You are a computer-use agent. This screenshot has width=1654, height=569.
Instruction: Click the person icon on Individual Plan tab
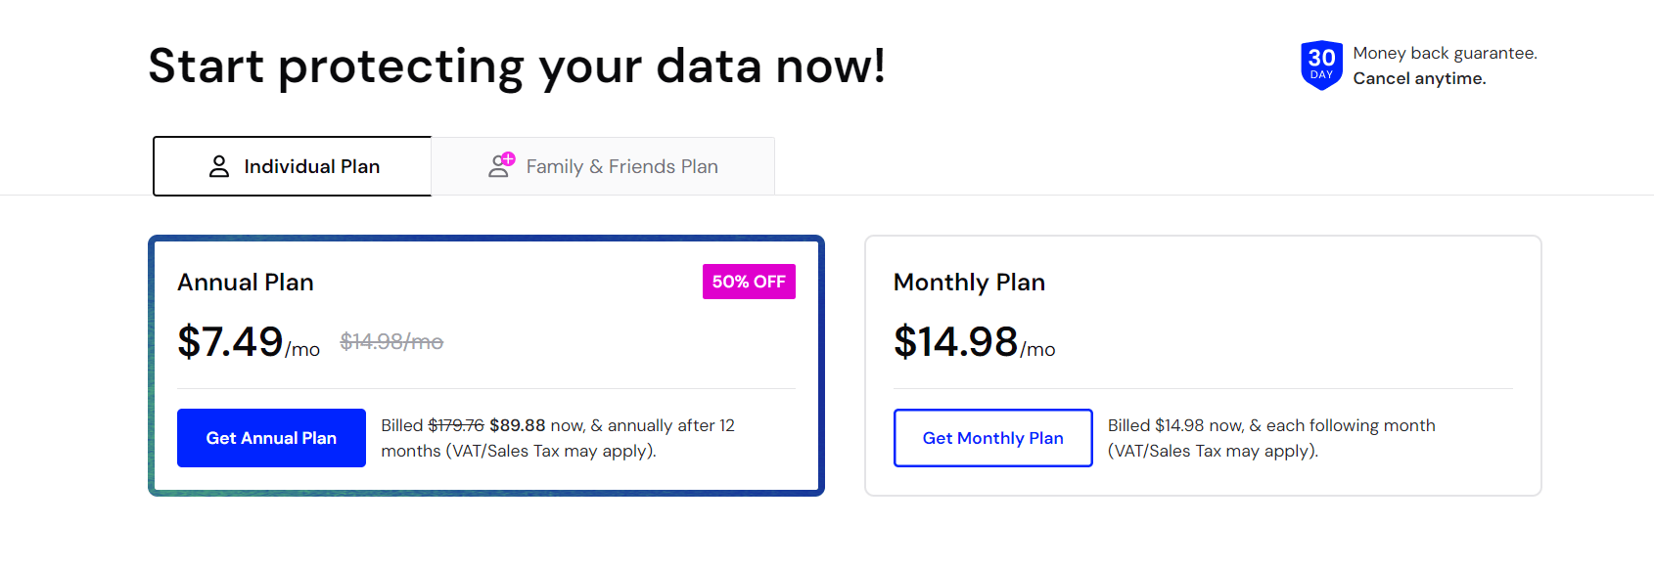coord(219,166)
